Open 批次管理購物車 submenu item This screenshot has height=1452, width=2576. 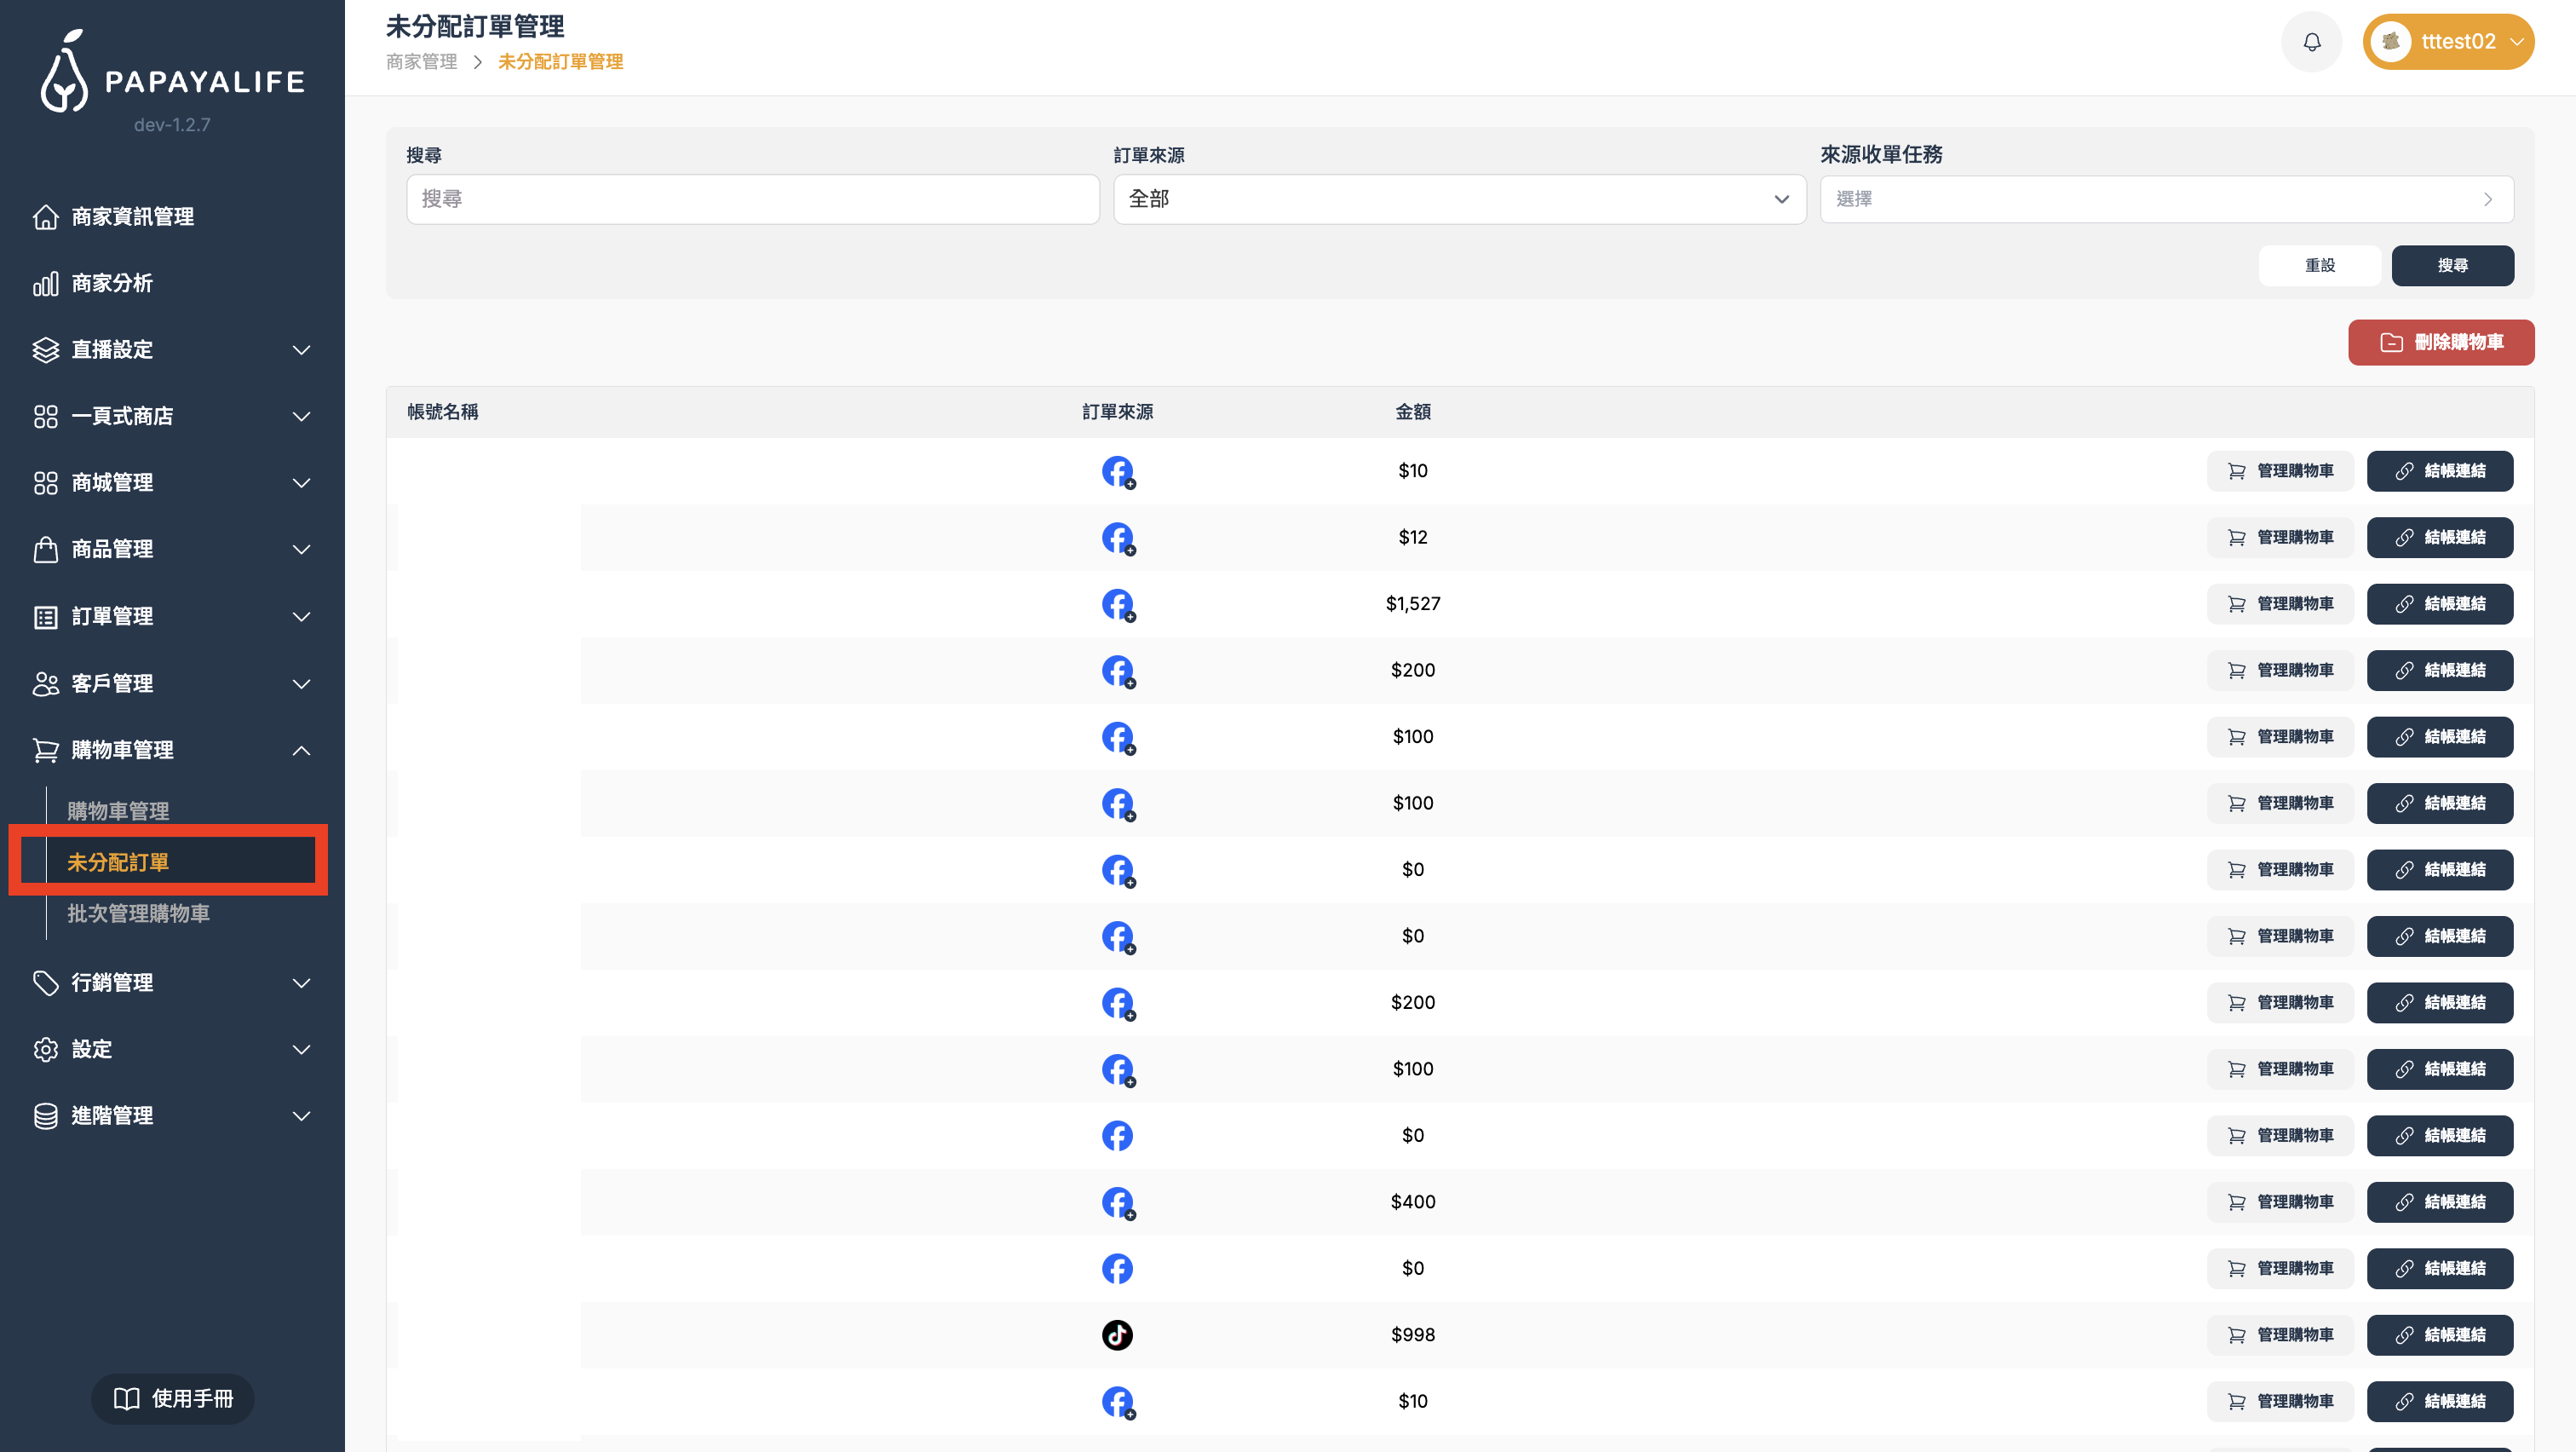(138, 913)
